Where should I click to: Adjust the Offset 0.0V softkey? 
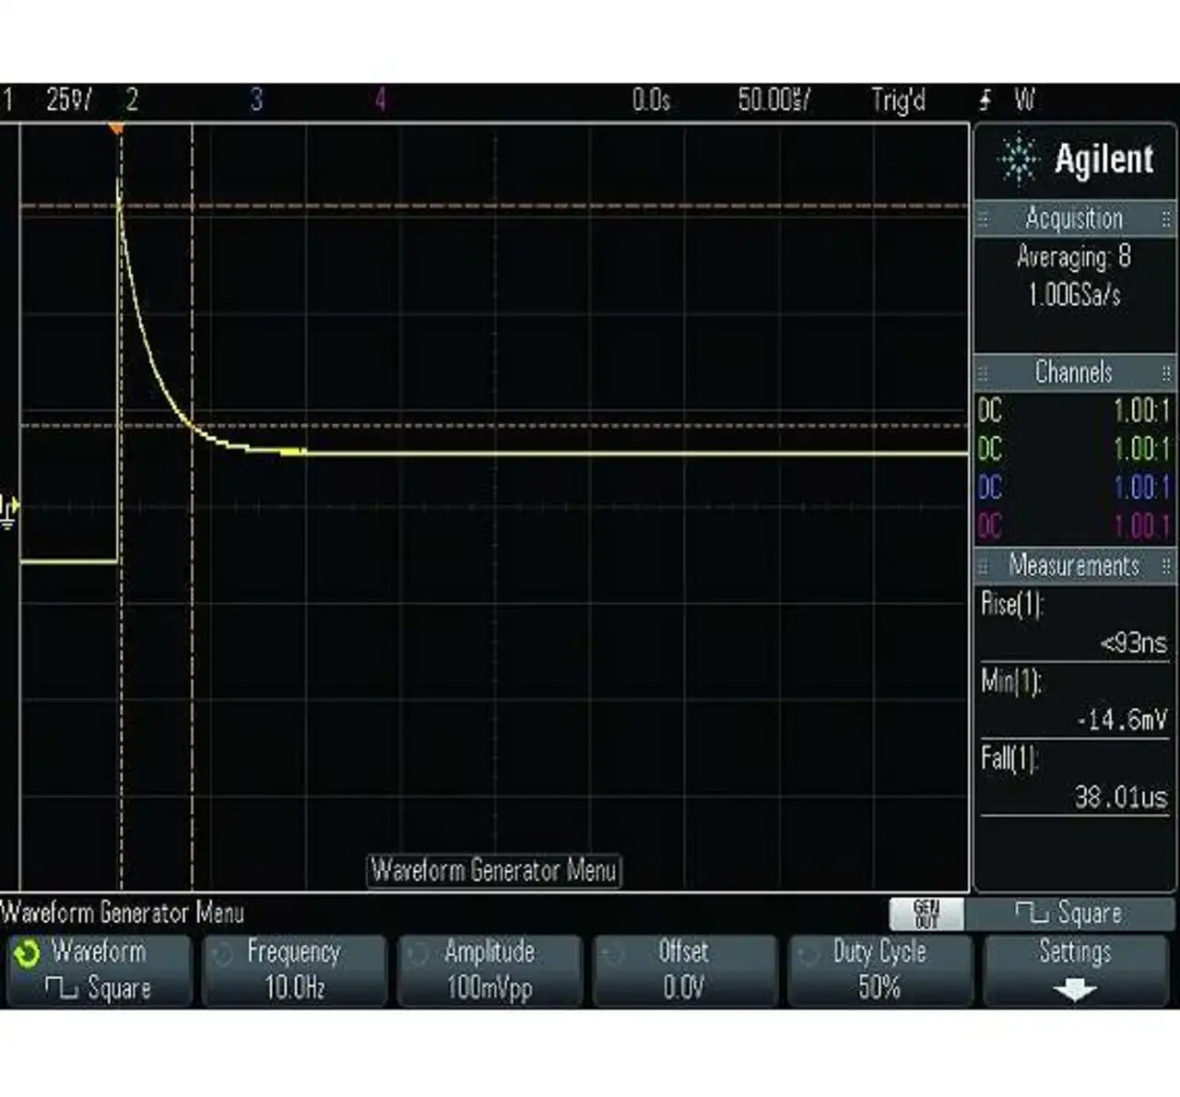684,971
